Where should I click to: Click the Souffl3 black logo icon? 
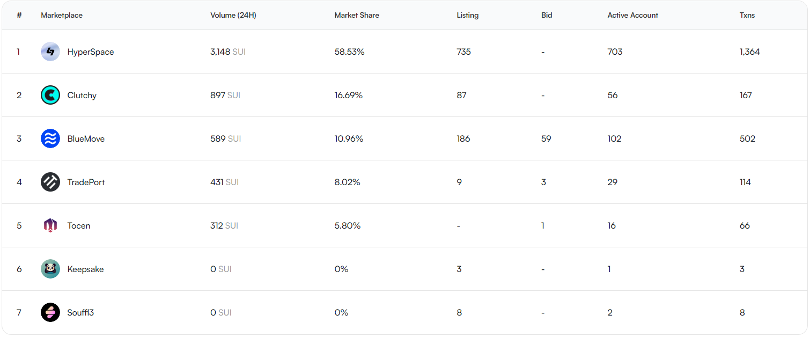pyautogui.click(x=50, y=312)
